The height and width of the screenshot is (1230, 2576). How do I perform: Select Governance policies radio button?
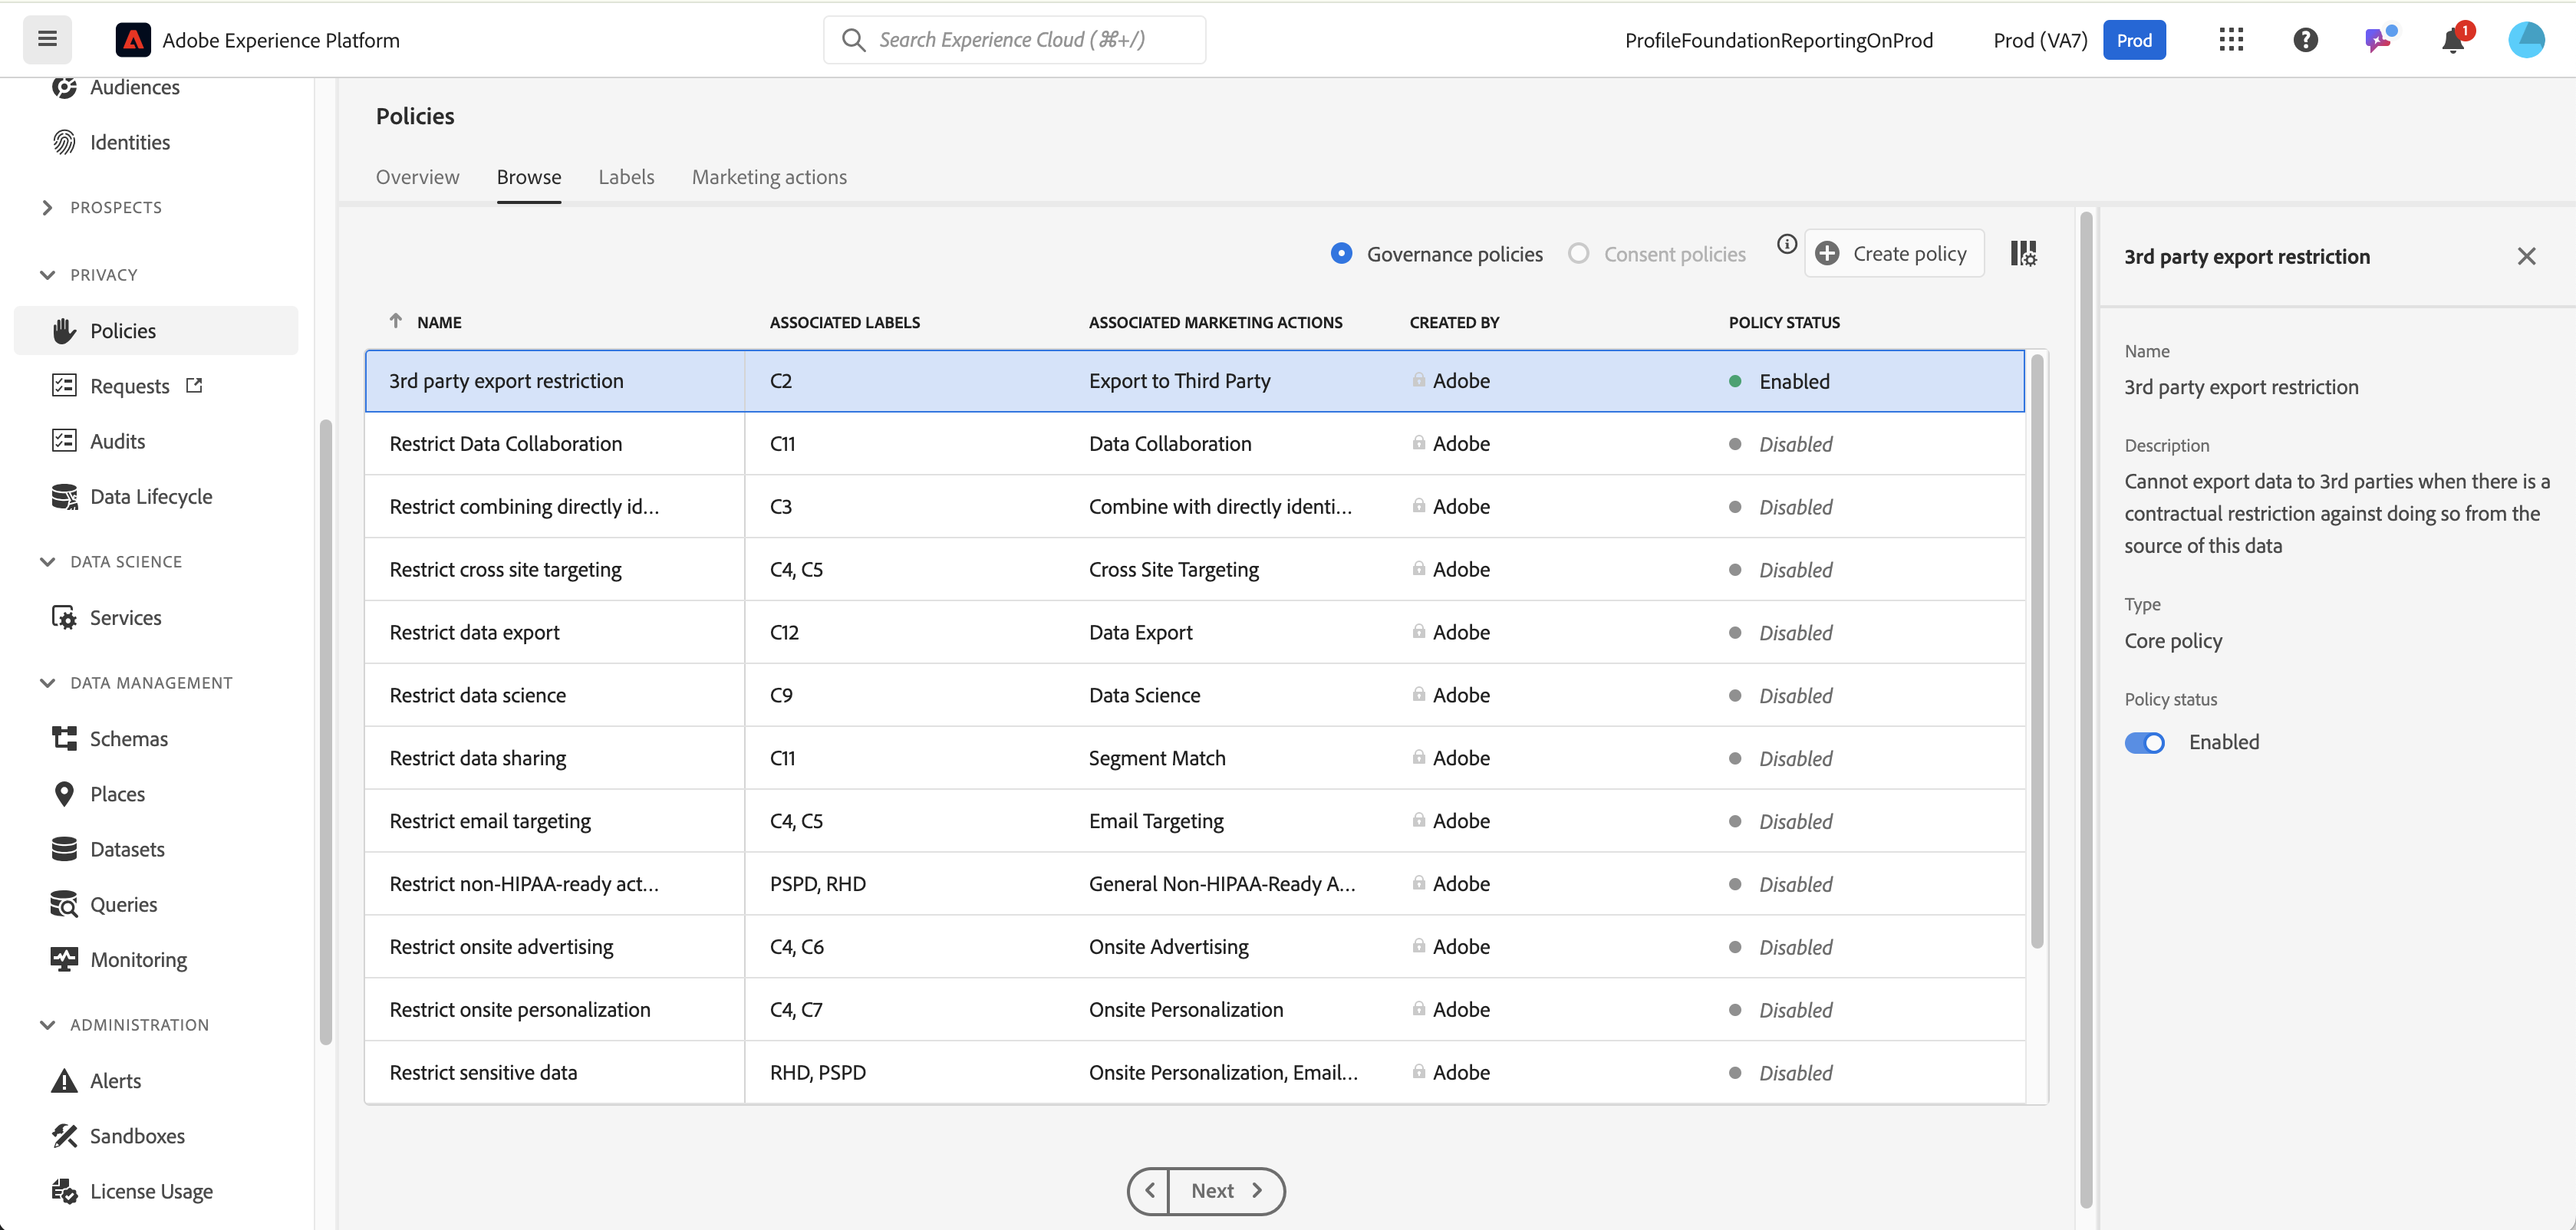point(1342,254)
